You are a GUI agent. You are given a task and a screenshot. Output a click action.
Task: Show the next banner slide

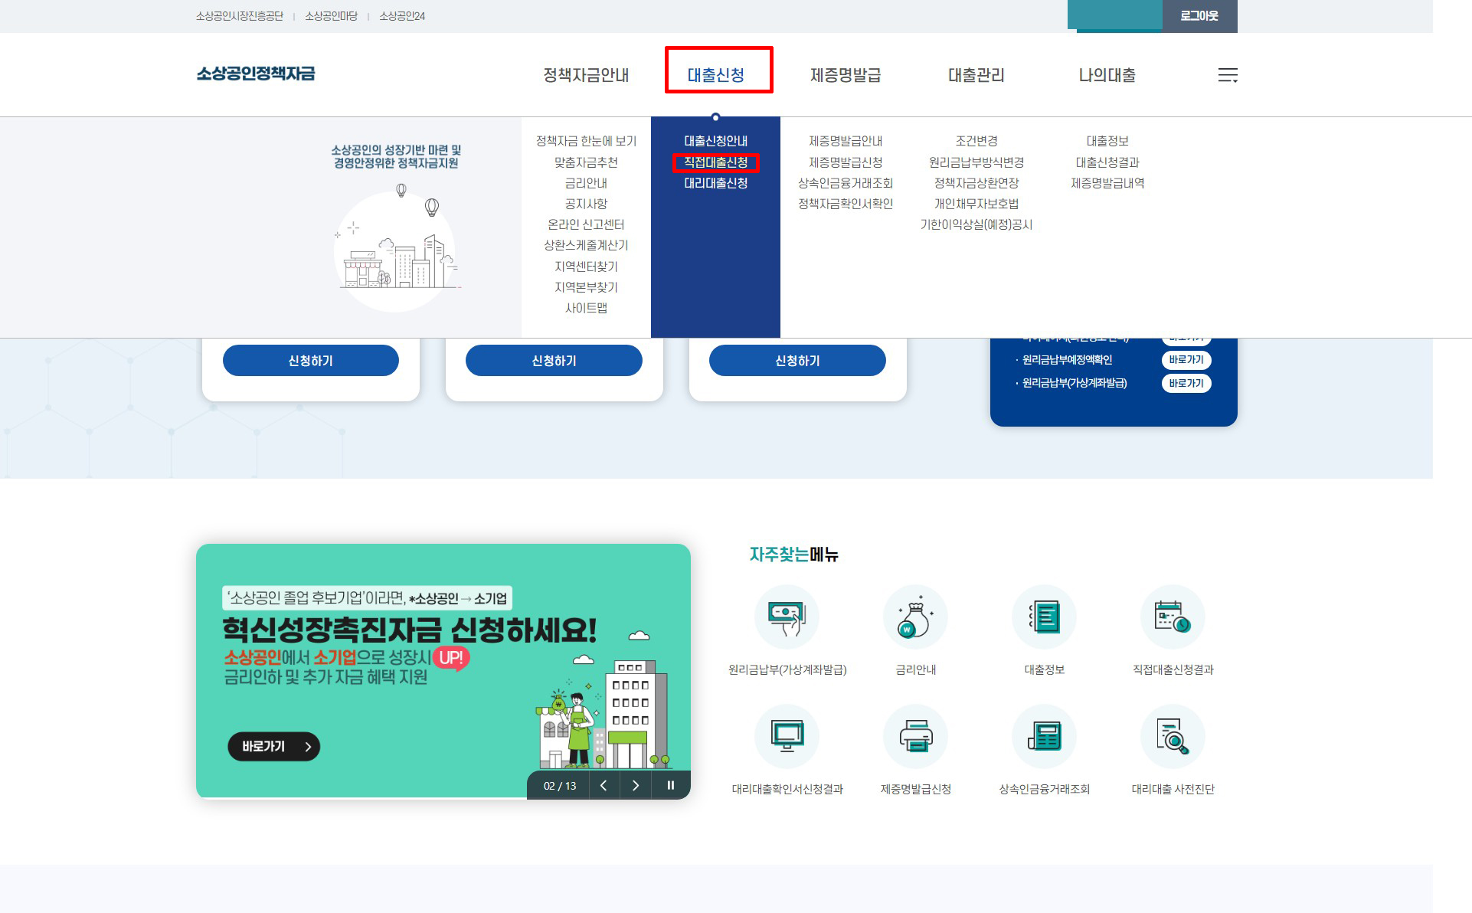[635, 785]
